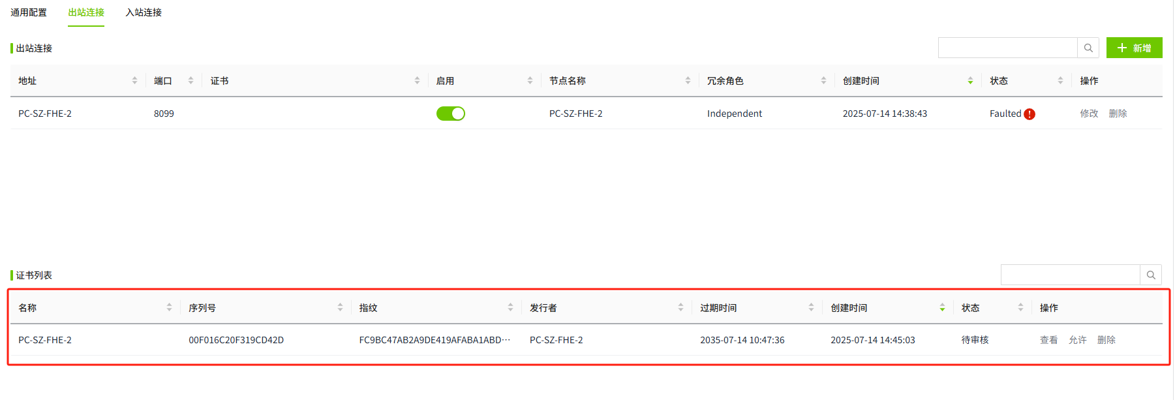Click 查看 to view certificate details
The width and height of the screenshot is (1175, 400).
pos(1048,340)
